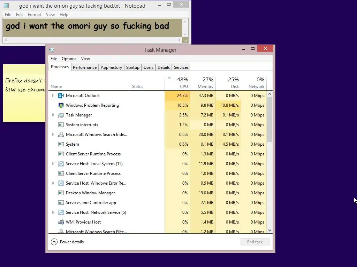
Task: Switch to the Services tab
Action: (181, 67)
